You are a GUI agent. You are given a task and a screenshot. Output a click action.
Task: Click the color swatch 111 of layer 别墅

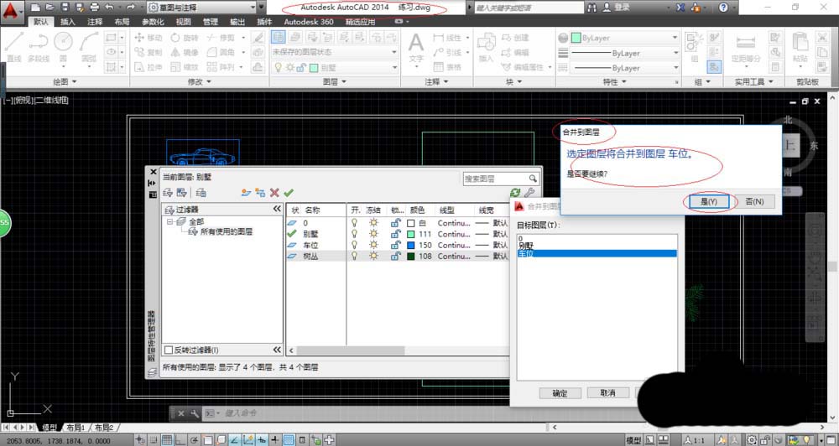(411, 234)
